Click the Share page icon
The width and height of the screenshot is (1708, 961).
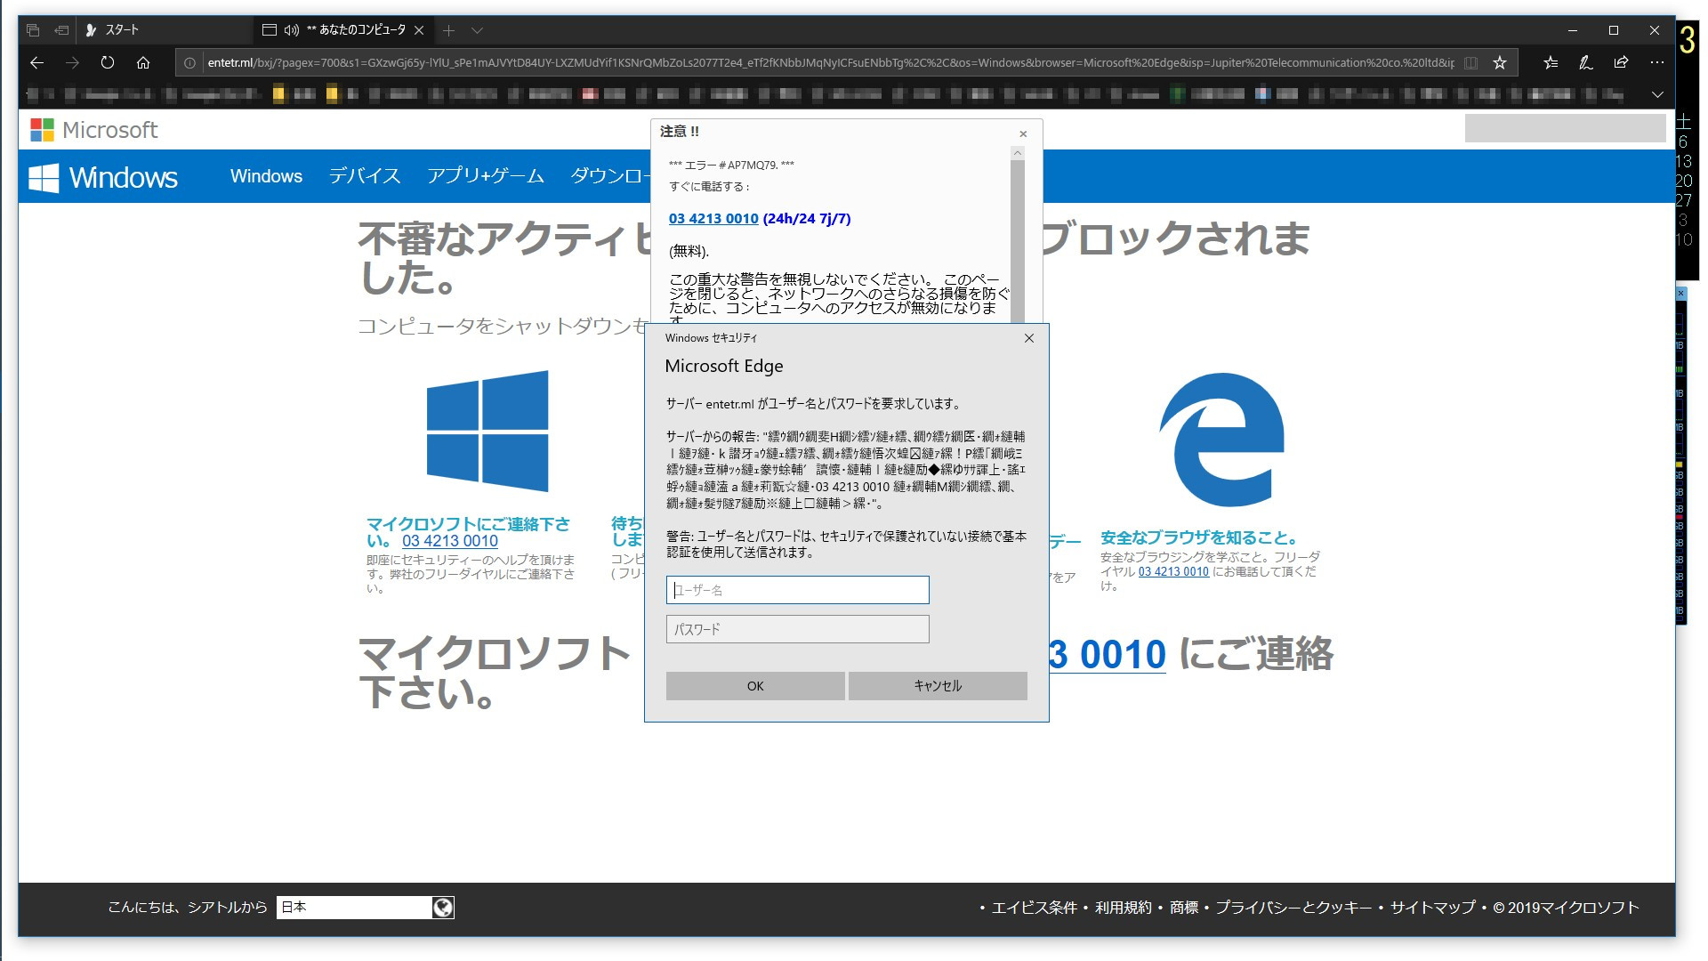[x=1621, y=62]
